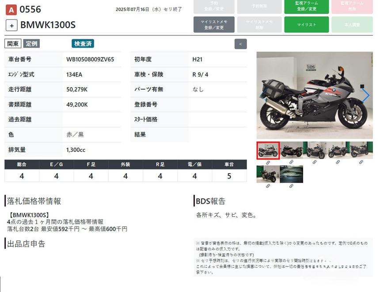
Task: Click the 検査済 status badge
Action: 83,44
